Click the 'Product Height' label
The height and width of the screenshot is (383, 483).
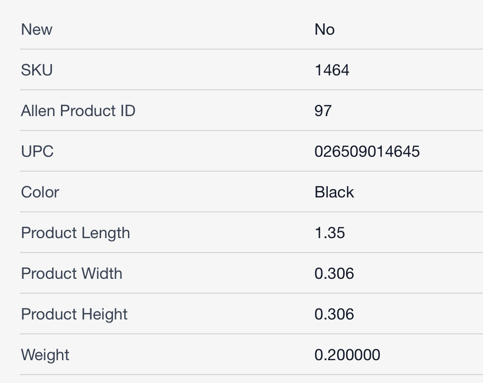[x=74, y=314]
